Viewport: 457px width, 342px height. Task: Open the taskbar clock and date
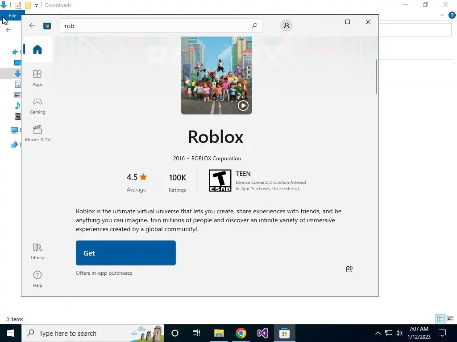pyautogui.click(x=419, y=333)
